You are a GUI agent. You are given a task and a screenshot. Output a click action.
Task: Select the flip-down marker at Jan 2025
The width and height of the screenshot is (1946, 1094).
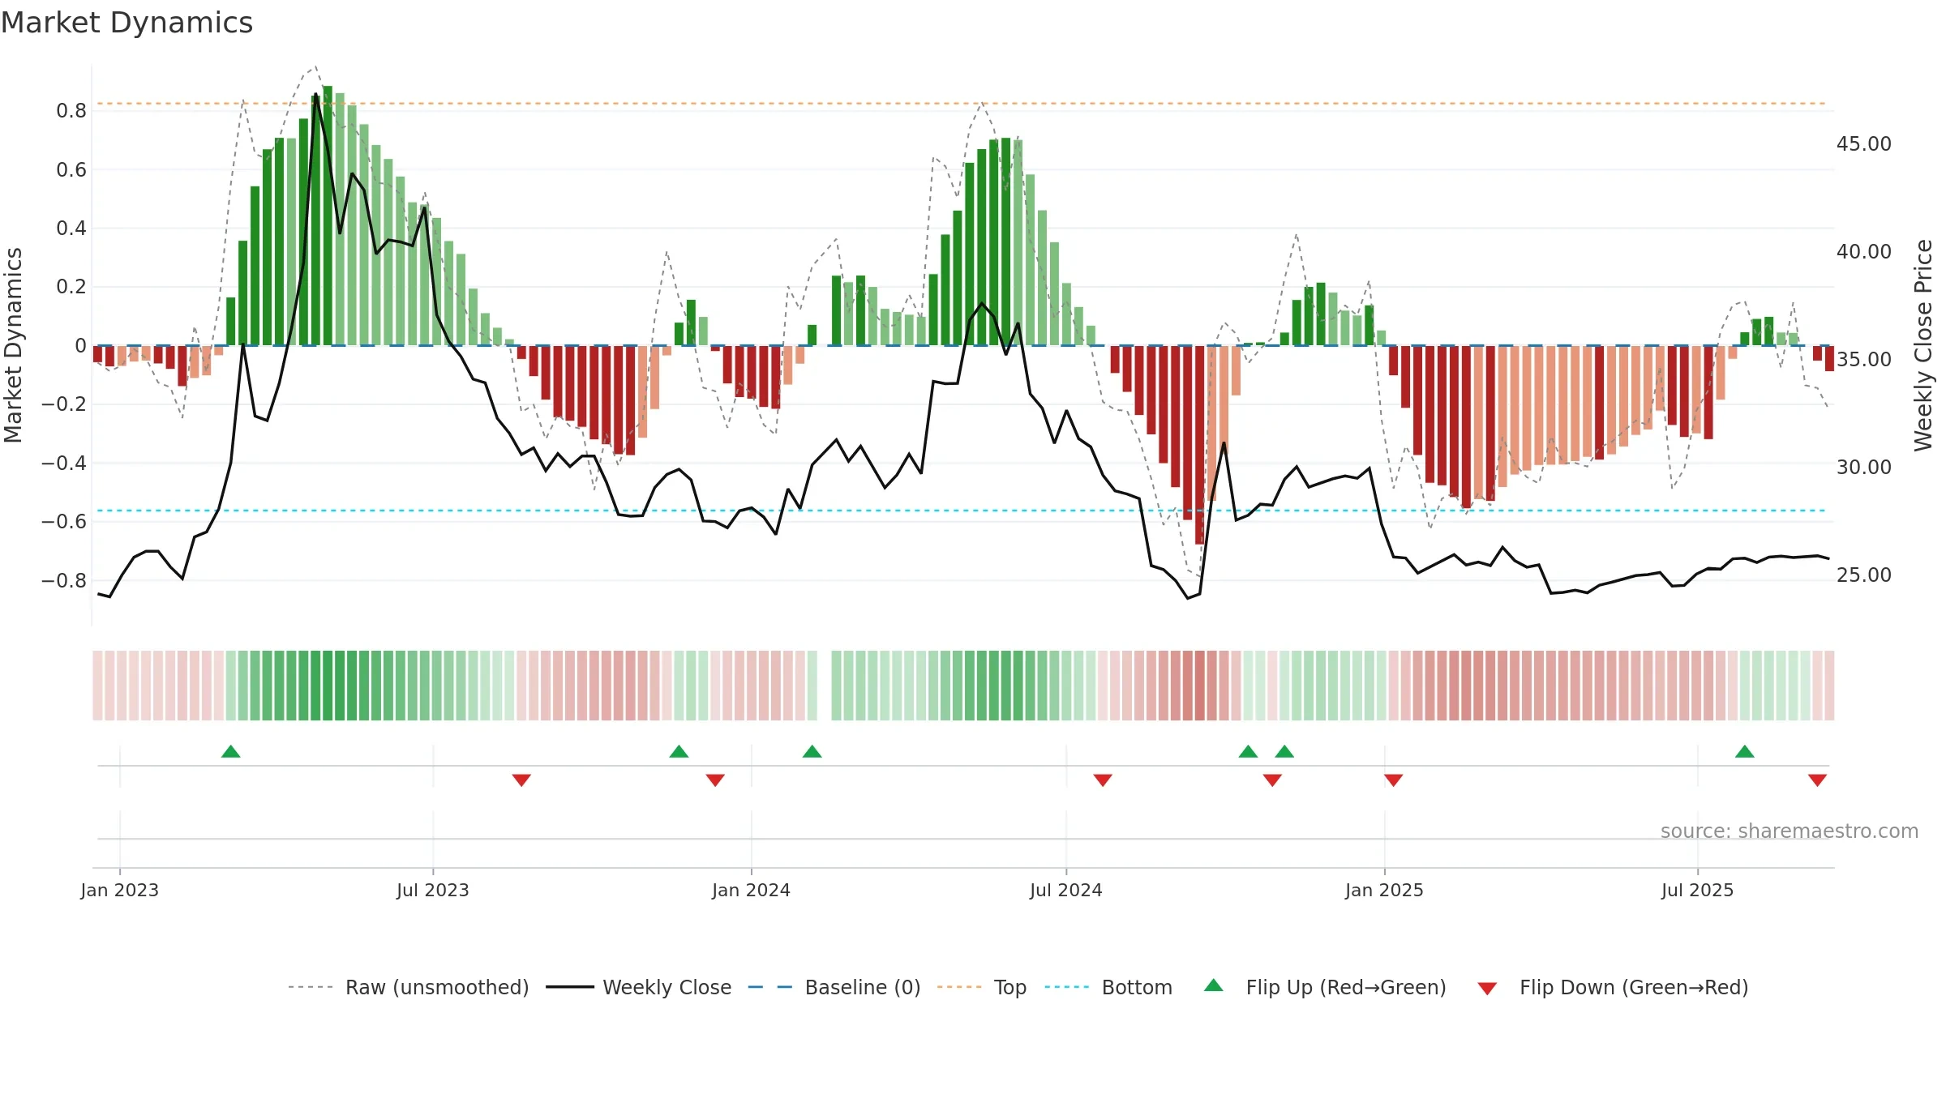coord(1394,780)
